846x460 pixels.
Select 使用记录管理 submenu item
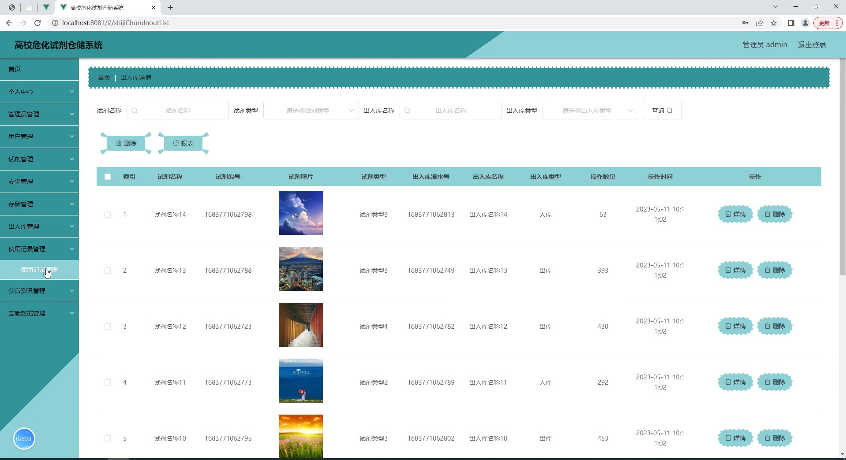coord(39,270)
